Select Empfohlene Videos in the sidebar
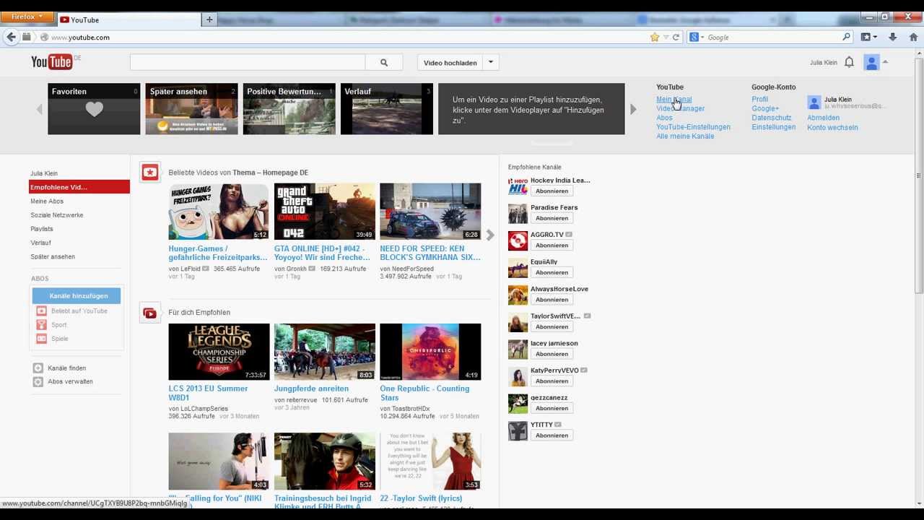The height and width of the screenshot is (520, 924). 79,187
